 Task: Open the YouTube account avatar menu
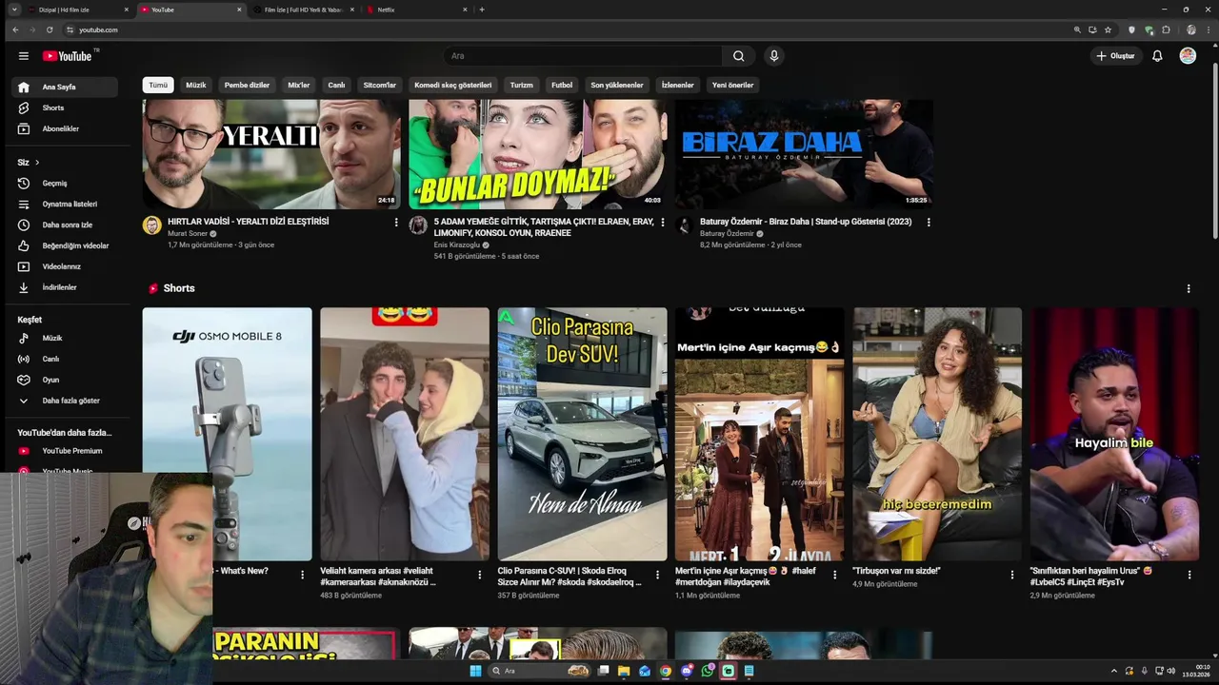[1188, 56]
